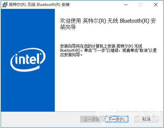Click blue banner area below Intel logo
164x128 pixels.
(28, 91)
